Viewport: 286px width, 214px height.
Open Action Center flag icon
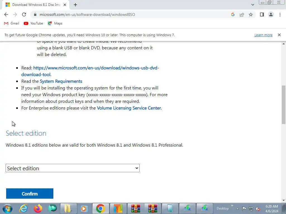click(x=244, y=209)
